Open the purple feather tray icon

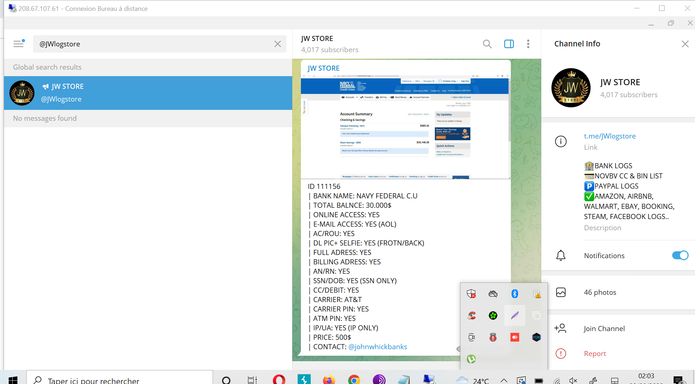[515, 315]
